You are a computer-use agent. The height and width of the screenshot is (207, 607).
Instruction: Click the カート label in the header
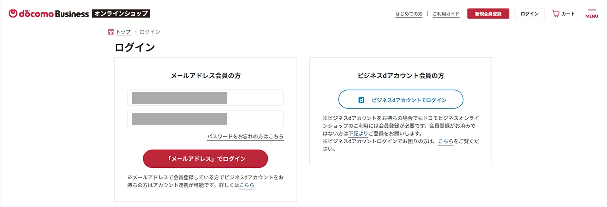[x=569, y=14]
